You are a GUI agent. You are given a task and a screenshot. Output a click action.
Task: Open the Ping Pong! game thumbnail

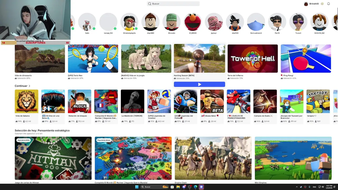click(306, 59)
